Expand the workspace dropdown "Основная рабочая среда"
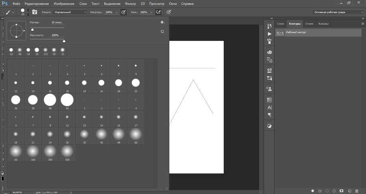366x194 pixels. pos(338,12)
